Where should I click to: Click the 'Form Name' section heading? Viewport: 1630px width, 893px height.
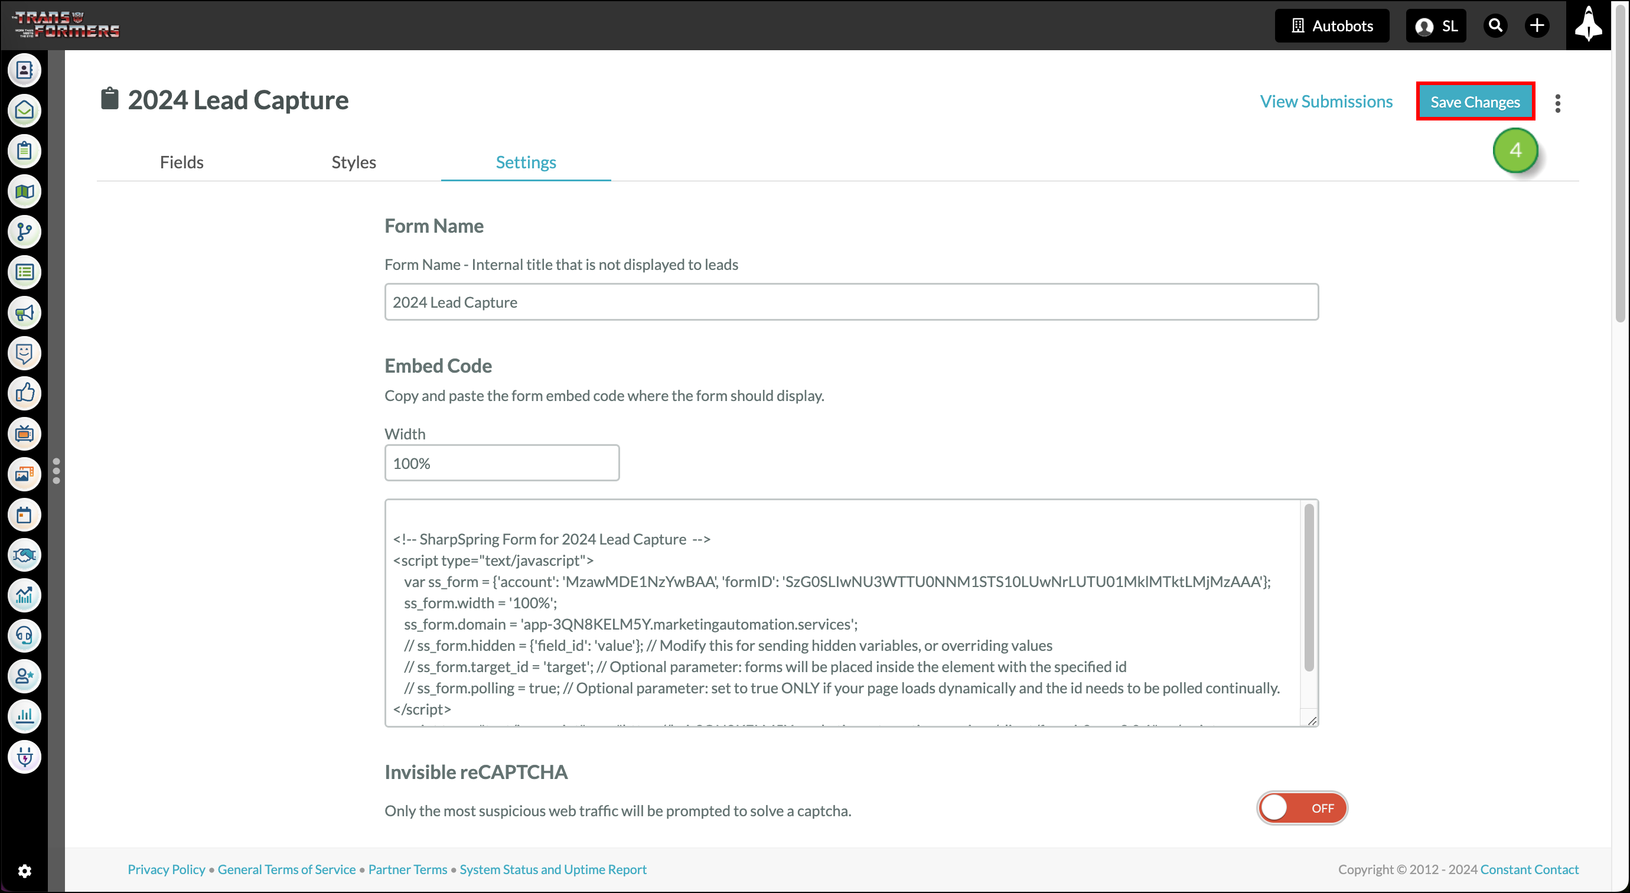pos(434,226)
